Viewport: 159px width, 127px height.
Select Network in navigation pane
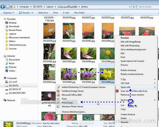tap(11, 101)
